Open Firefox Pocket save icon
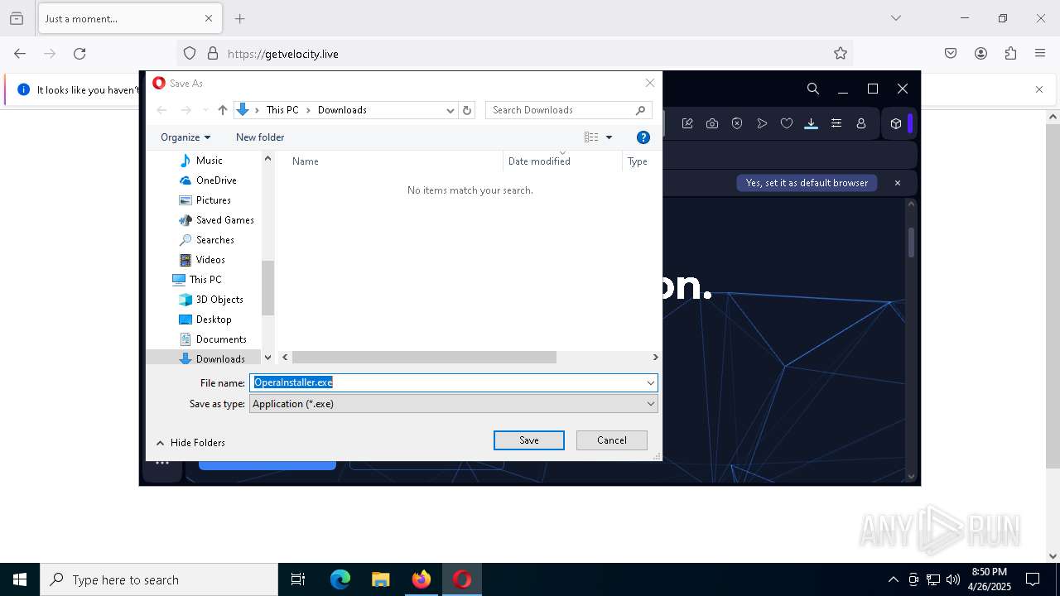This screenshot has width=1060, height=596. [x=951, y=54]
